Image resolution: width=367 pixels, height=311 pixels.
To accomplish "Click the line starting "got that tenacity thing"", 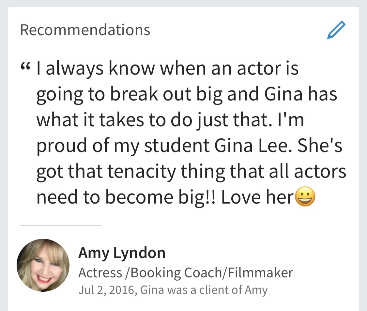I will pyautogui.click(x=191, y=172).
